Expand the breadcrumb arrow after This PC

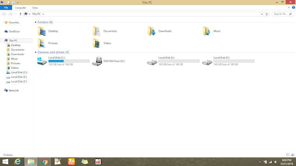pos(43,14)
